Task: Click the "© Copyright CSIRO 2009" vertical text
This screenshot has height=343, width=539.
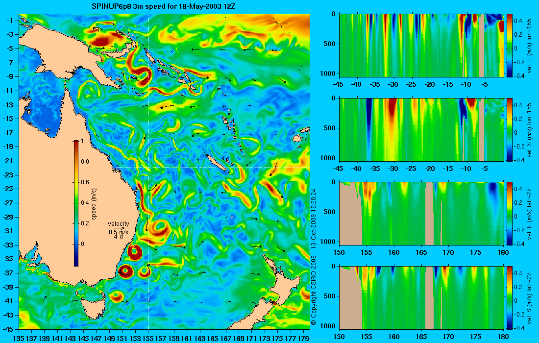Action: 313,290
